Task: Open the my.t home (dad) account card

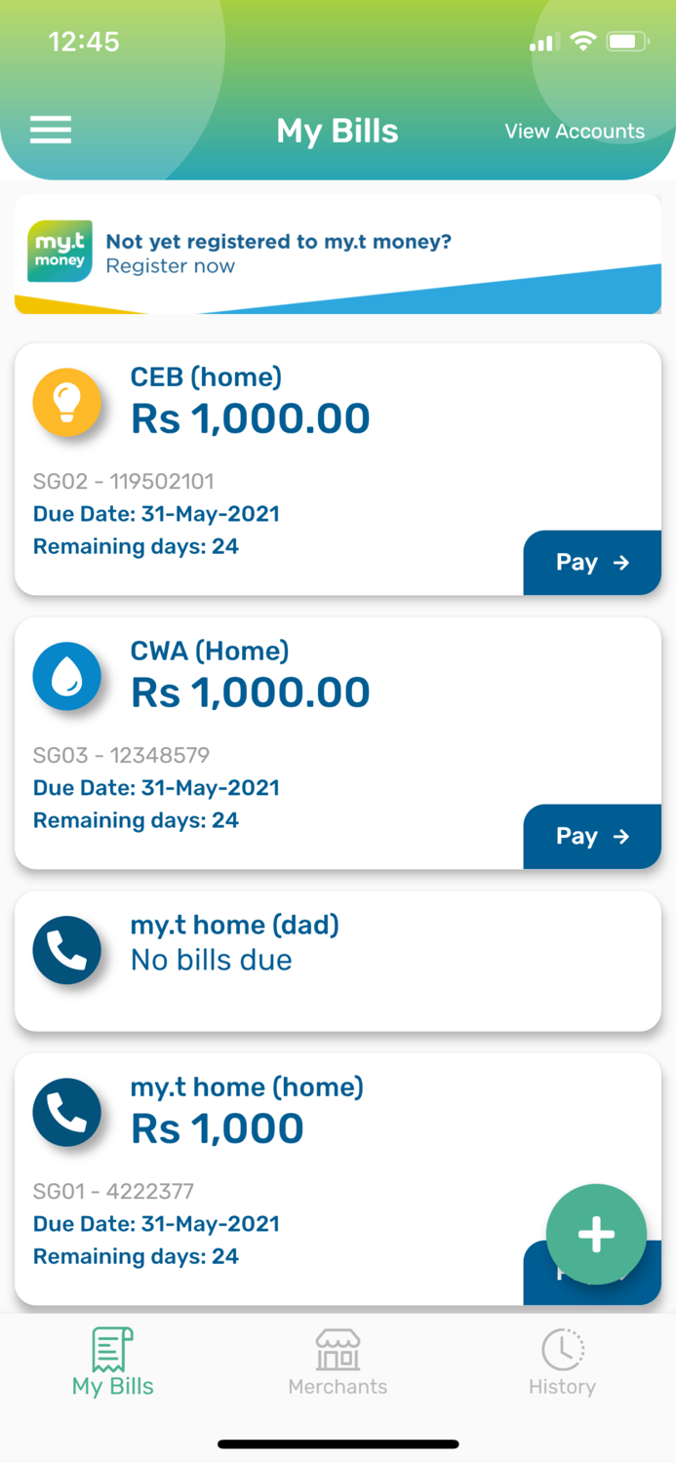Action: click(338, 958)
